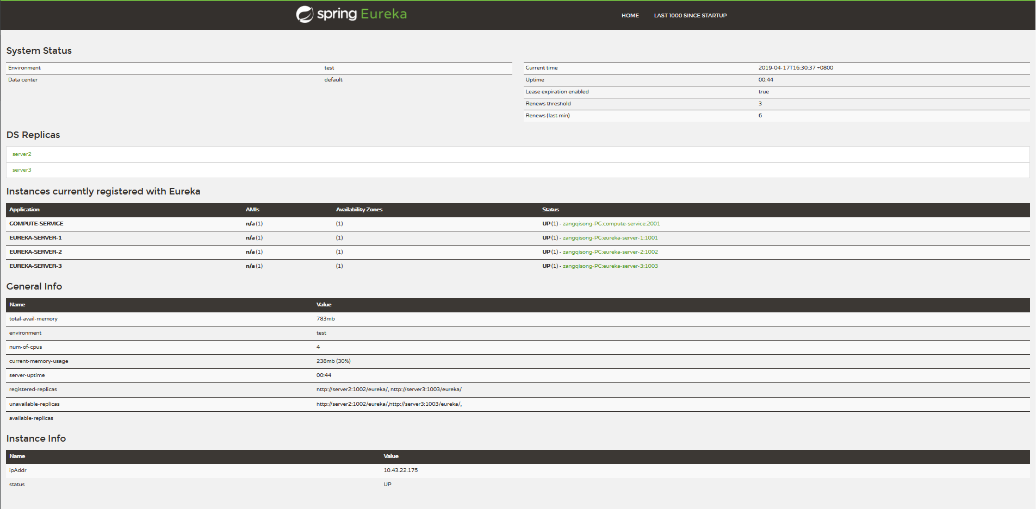The image size is (1036, 509).
Task: Click the Data center label
Action: pyautogui.click(x=23, y=80)
